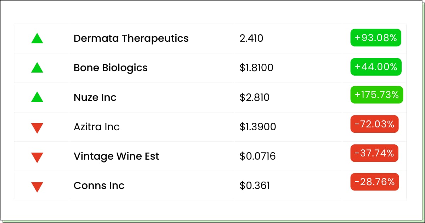Click the green up arrow beside Nuze Inc
The width and height of the screenshot is (425, 223).
(37, 97)
